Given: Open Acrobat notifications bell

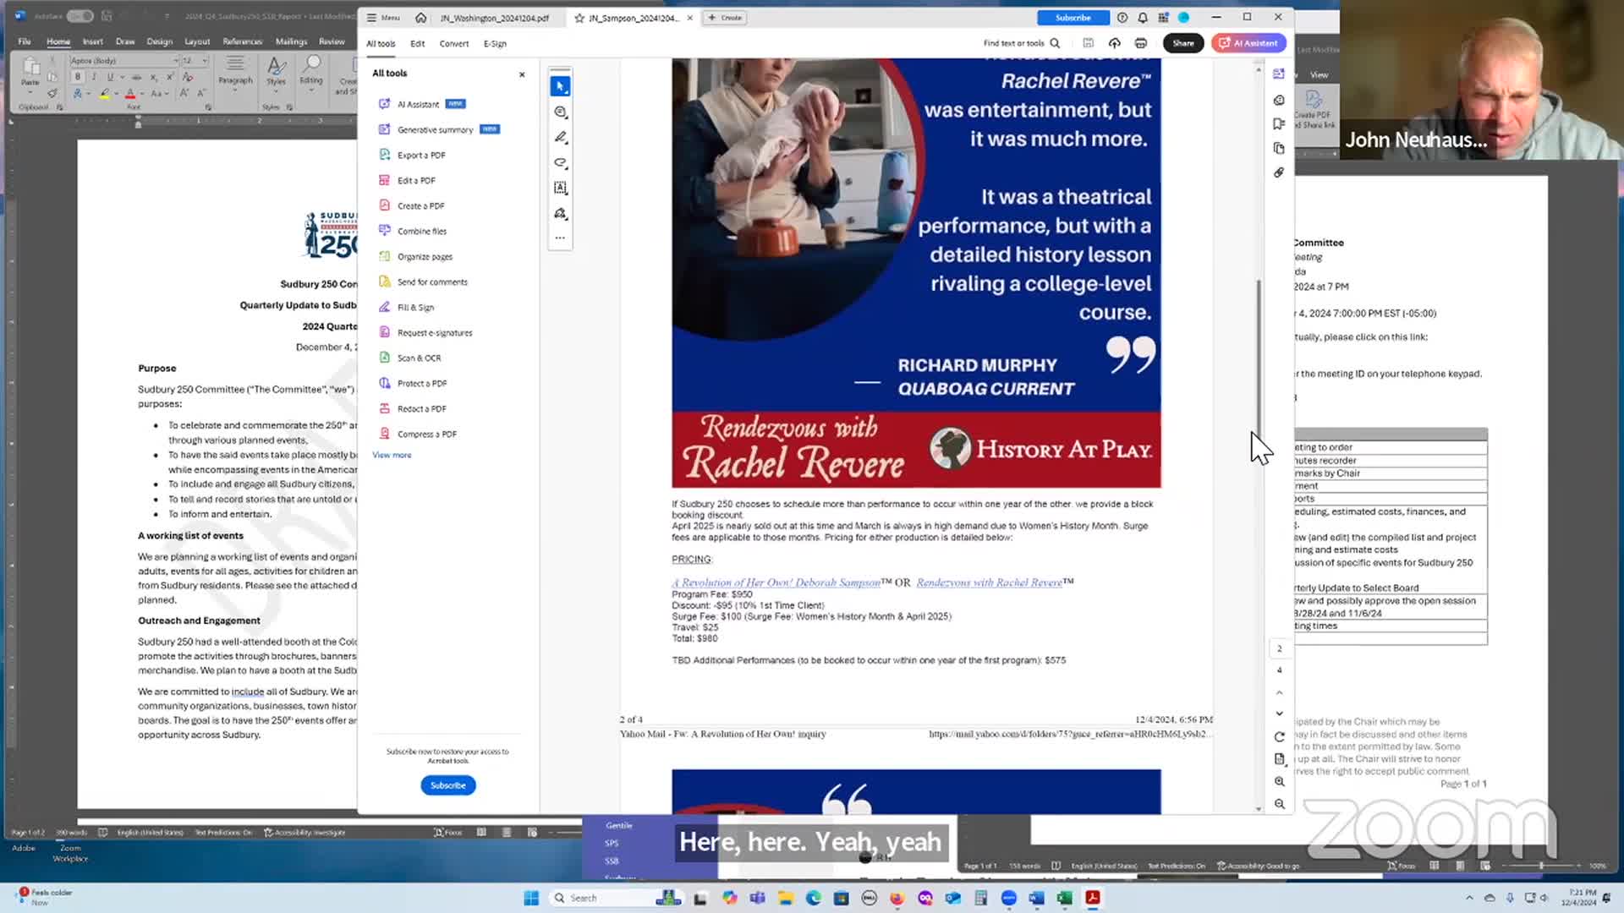Looking at the screenshot, I should pos(1143,18).
